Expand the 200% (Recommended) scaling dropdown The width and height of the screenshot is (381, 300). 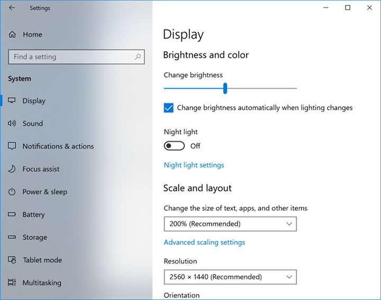(x=230, y=224)
